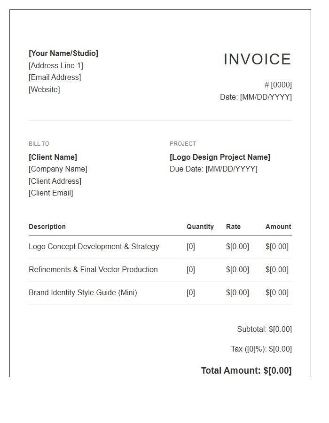Click rate $[0.00] in Brand Identity row

pos(237,293)
